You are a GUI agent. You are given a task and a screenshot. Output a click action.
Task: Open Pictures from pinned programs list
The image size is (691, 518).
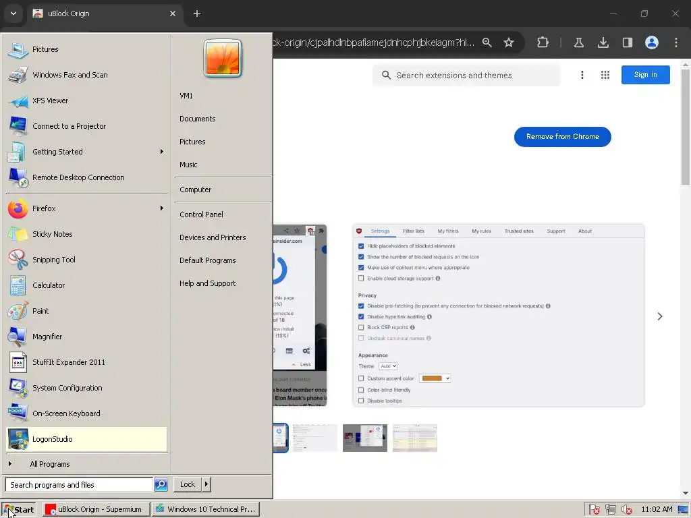point(87,49)
